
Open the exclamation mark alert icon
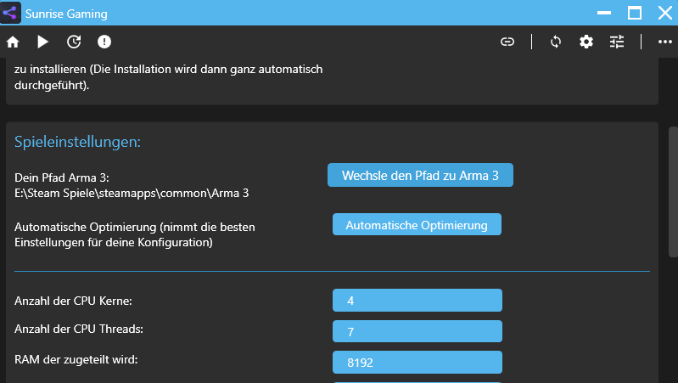(104, 42)
